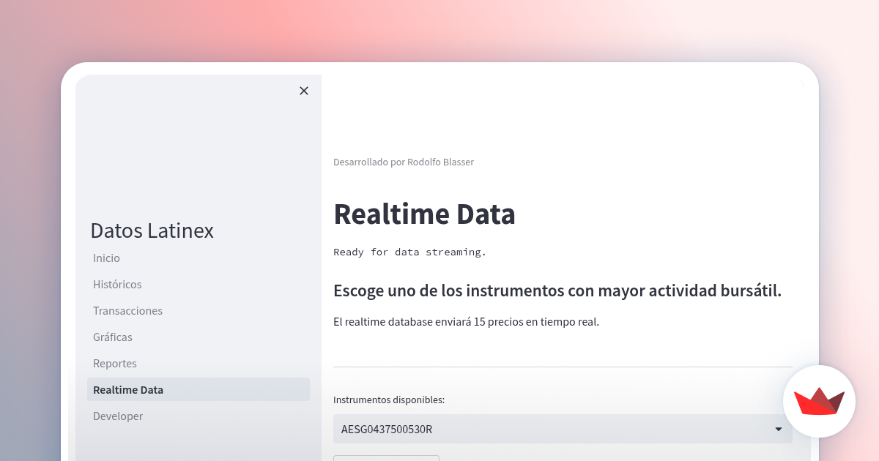
Task: Select the Realtime Data sidebar item
Action: [x=198, y=389]
